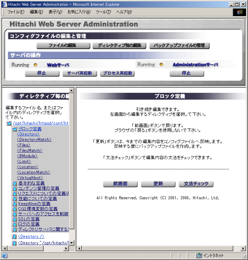The image size is (248, 260).
Task: Click the 更新 button
Action: (x=158, y=184)
